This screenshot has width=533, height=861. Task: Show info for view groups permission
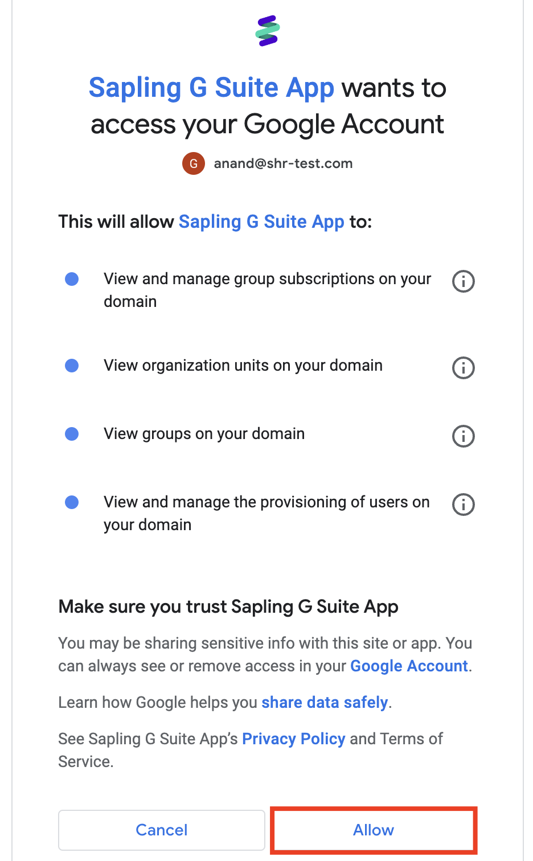[x=463, y=436]
